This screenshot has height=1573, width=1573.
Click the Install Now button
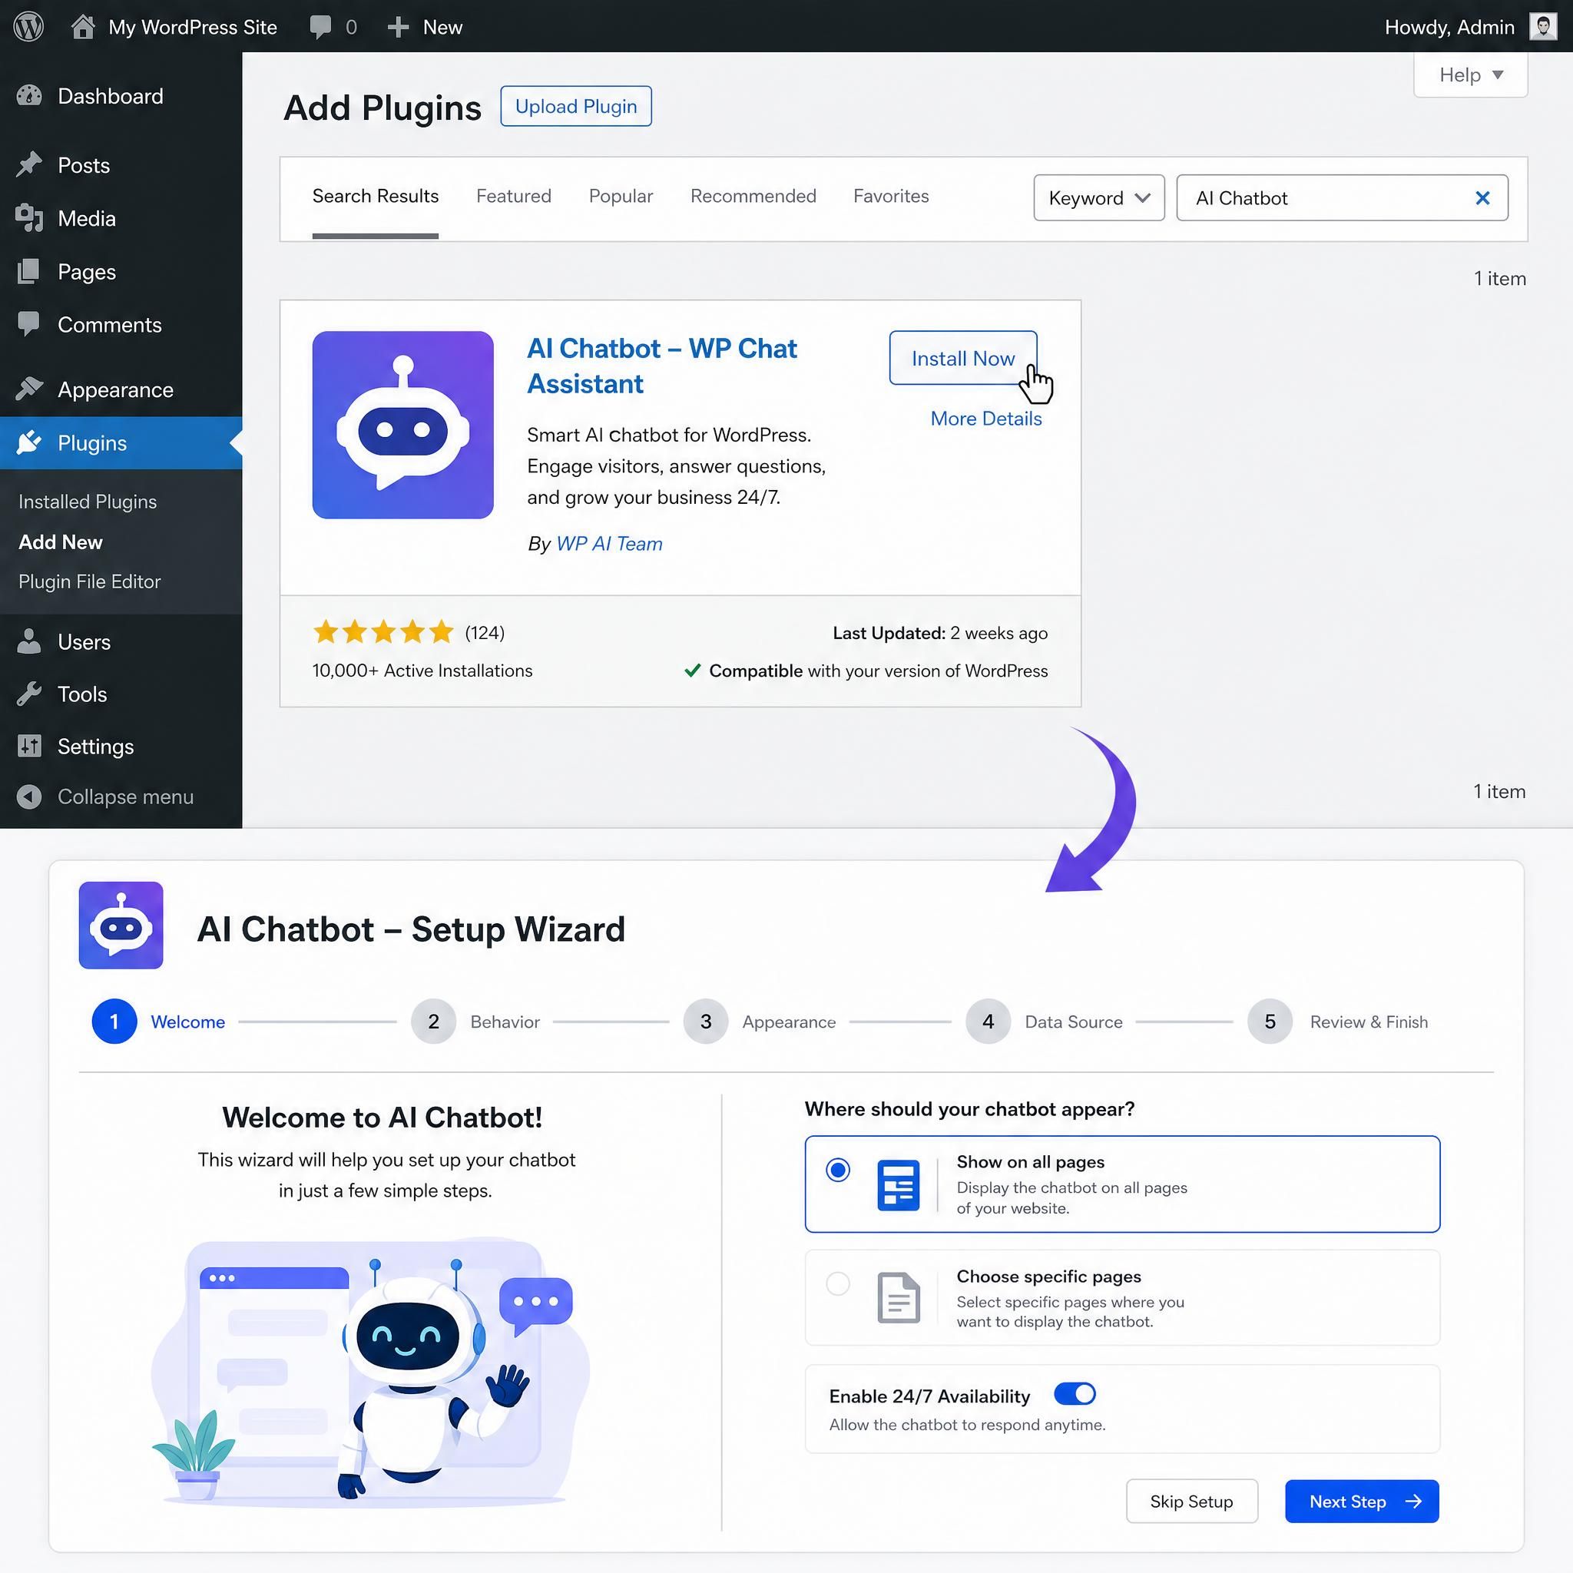(963, 358)
